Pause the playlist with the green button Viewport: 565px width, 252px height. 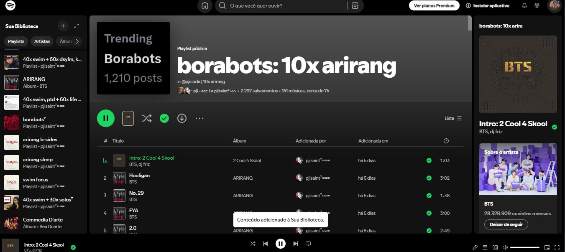tap(106, 118)
